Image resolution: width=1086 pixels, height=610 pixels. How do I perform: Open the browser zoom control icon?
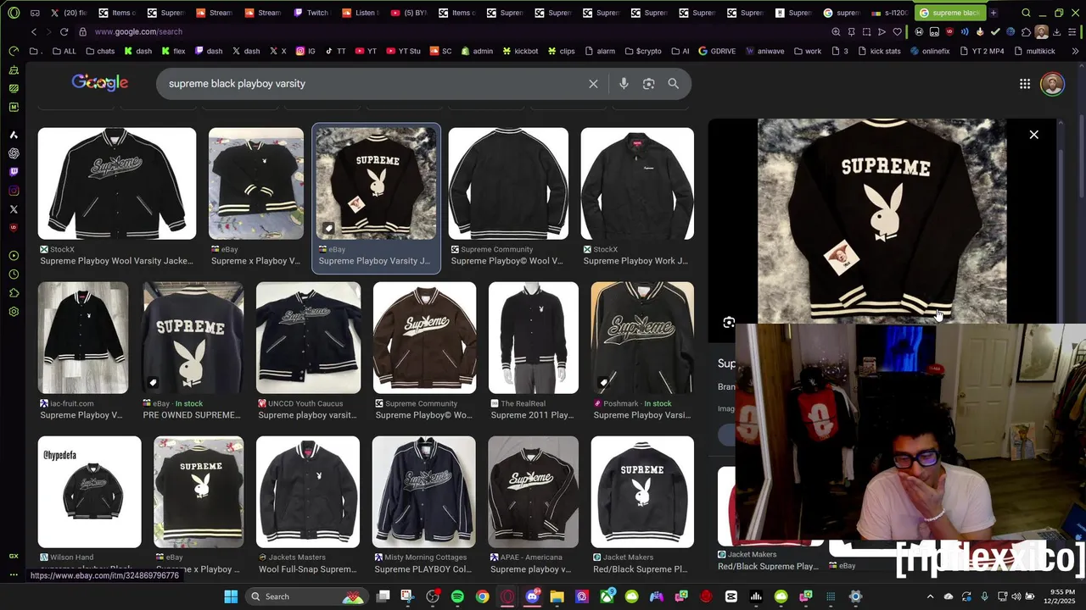coord(836,32)
